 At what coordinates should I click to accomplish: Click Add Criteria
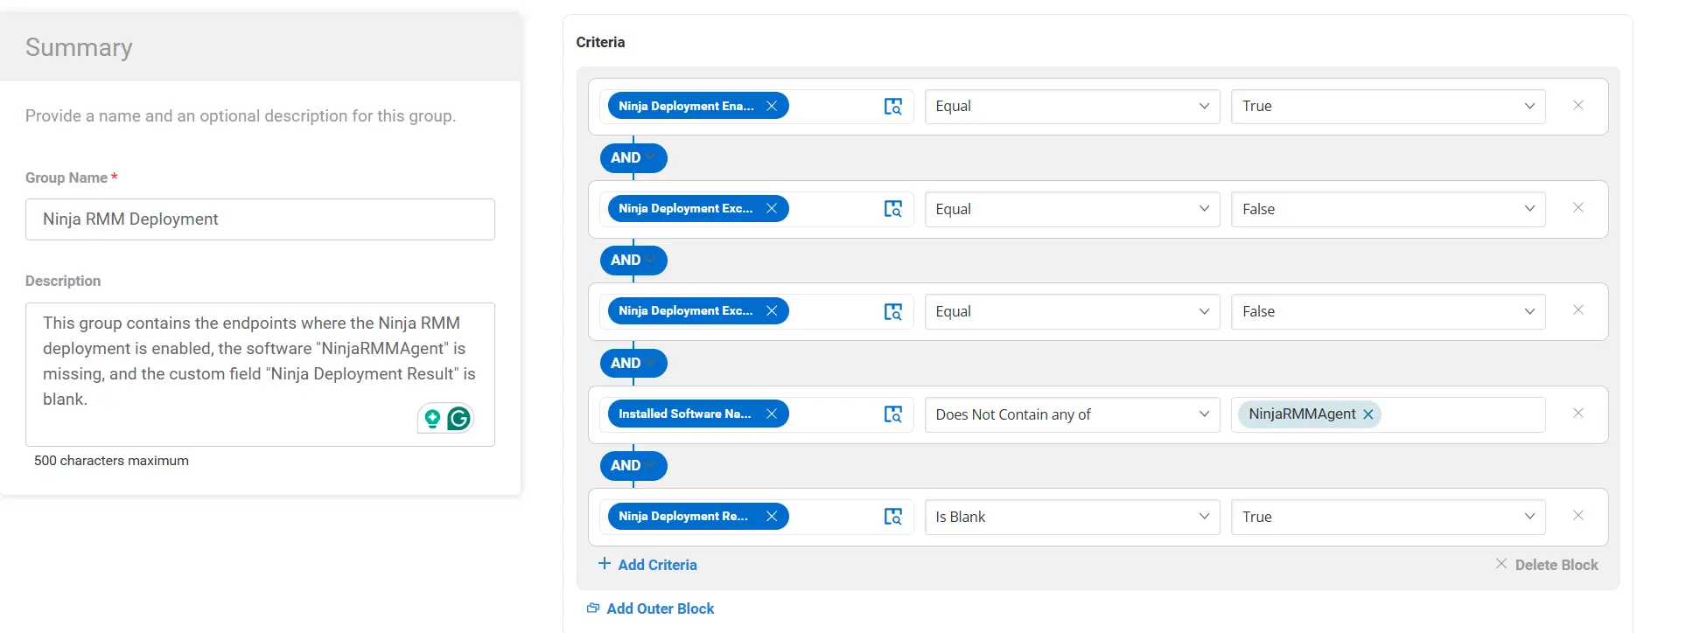tap(647, 565)
